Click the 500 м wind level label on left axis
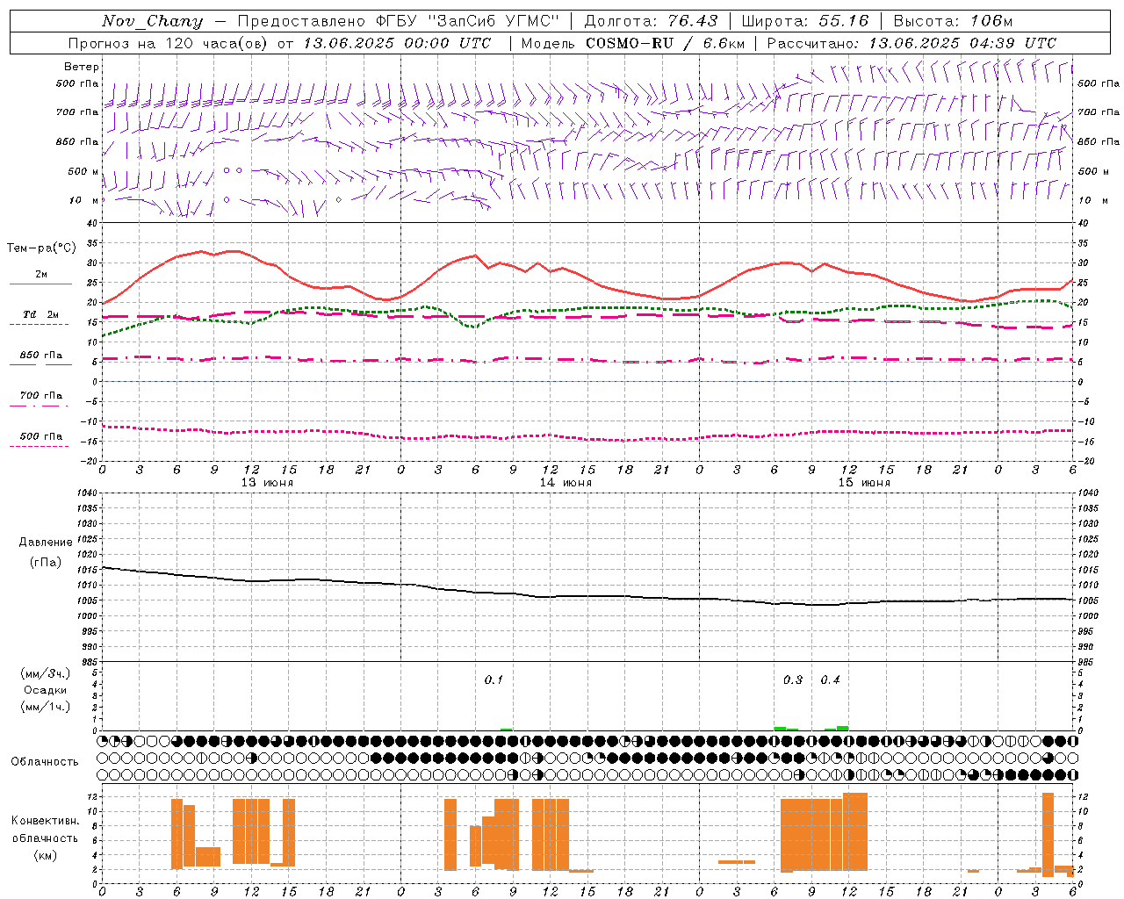The width and height of the screenshot is (1124, 899). (x=83, y=171)
